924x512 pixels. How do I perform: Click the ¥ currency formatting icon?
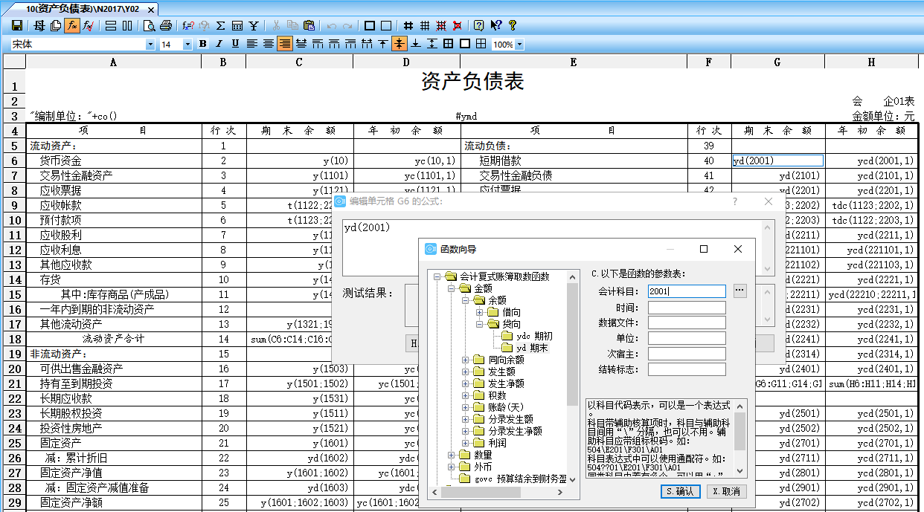tap(253, 25)
